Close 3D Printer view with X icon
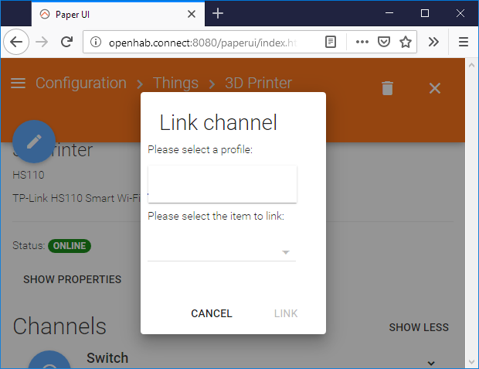 tap(435, 88)
